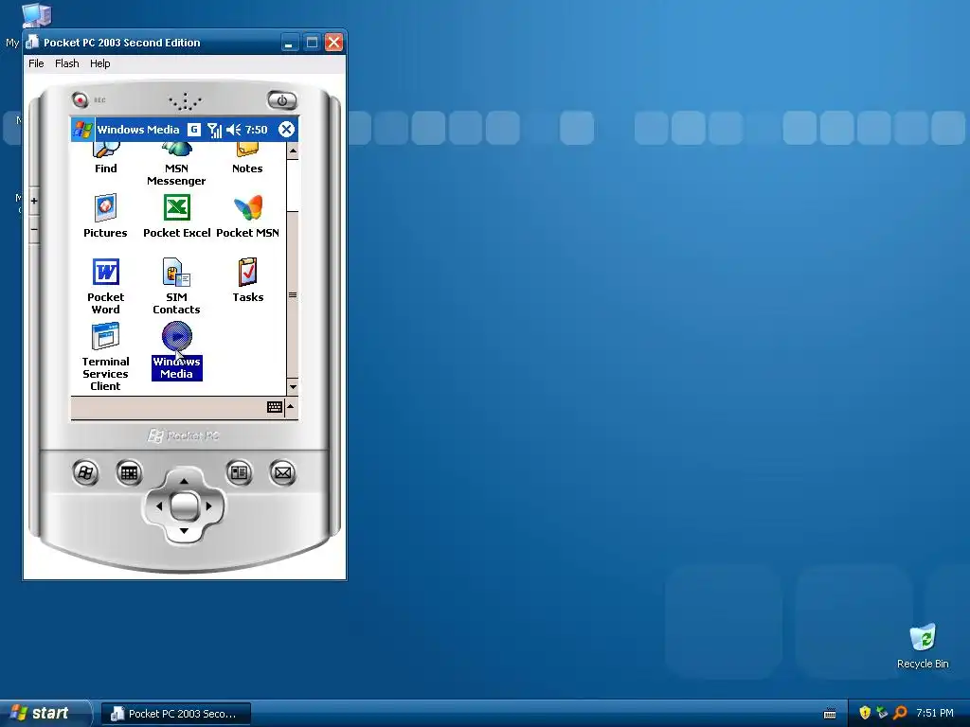Image resolution: width=970 pixels, height=727 pixels.
Task: Launch Pocket Excel
Action: coord(177,217)
